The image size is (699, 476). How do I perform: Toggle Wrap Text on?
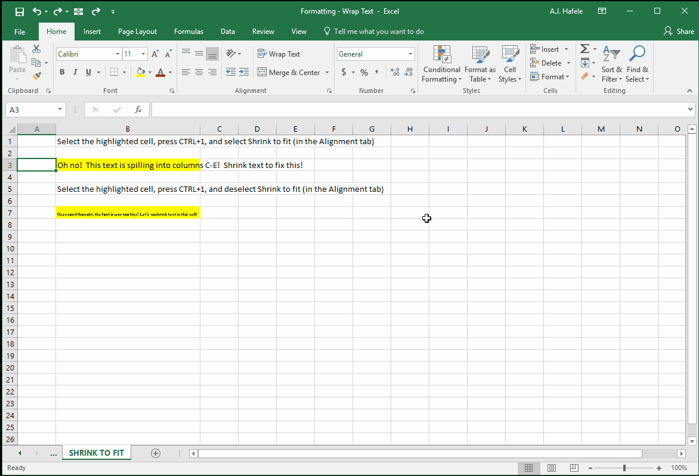(279, 54)
